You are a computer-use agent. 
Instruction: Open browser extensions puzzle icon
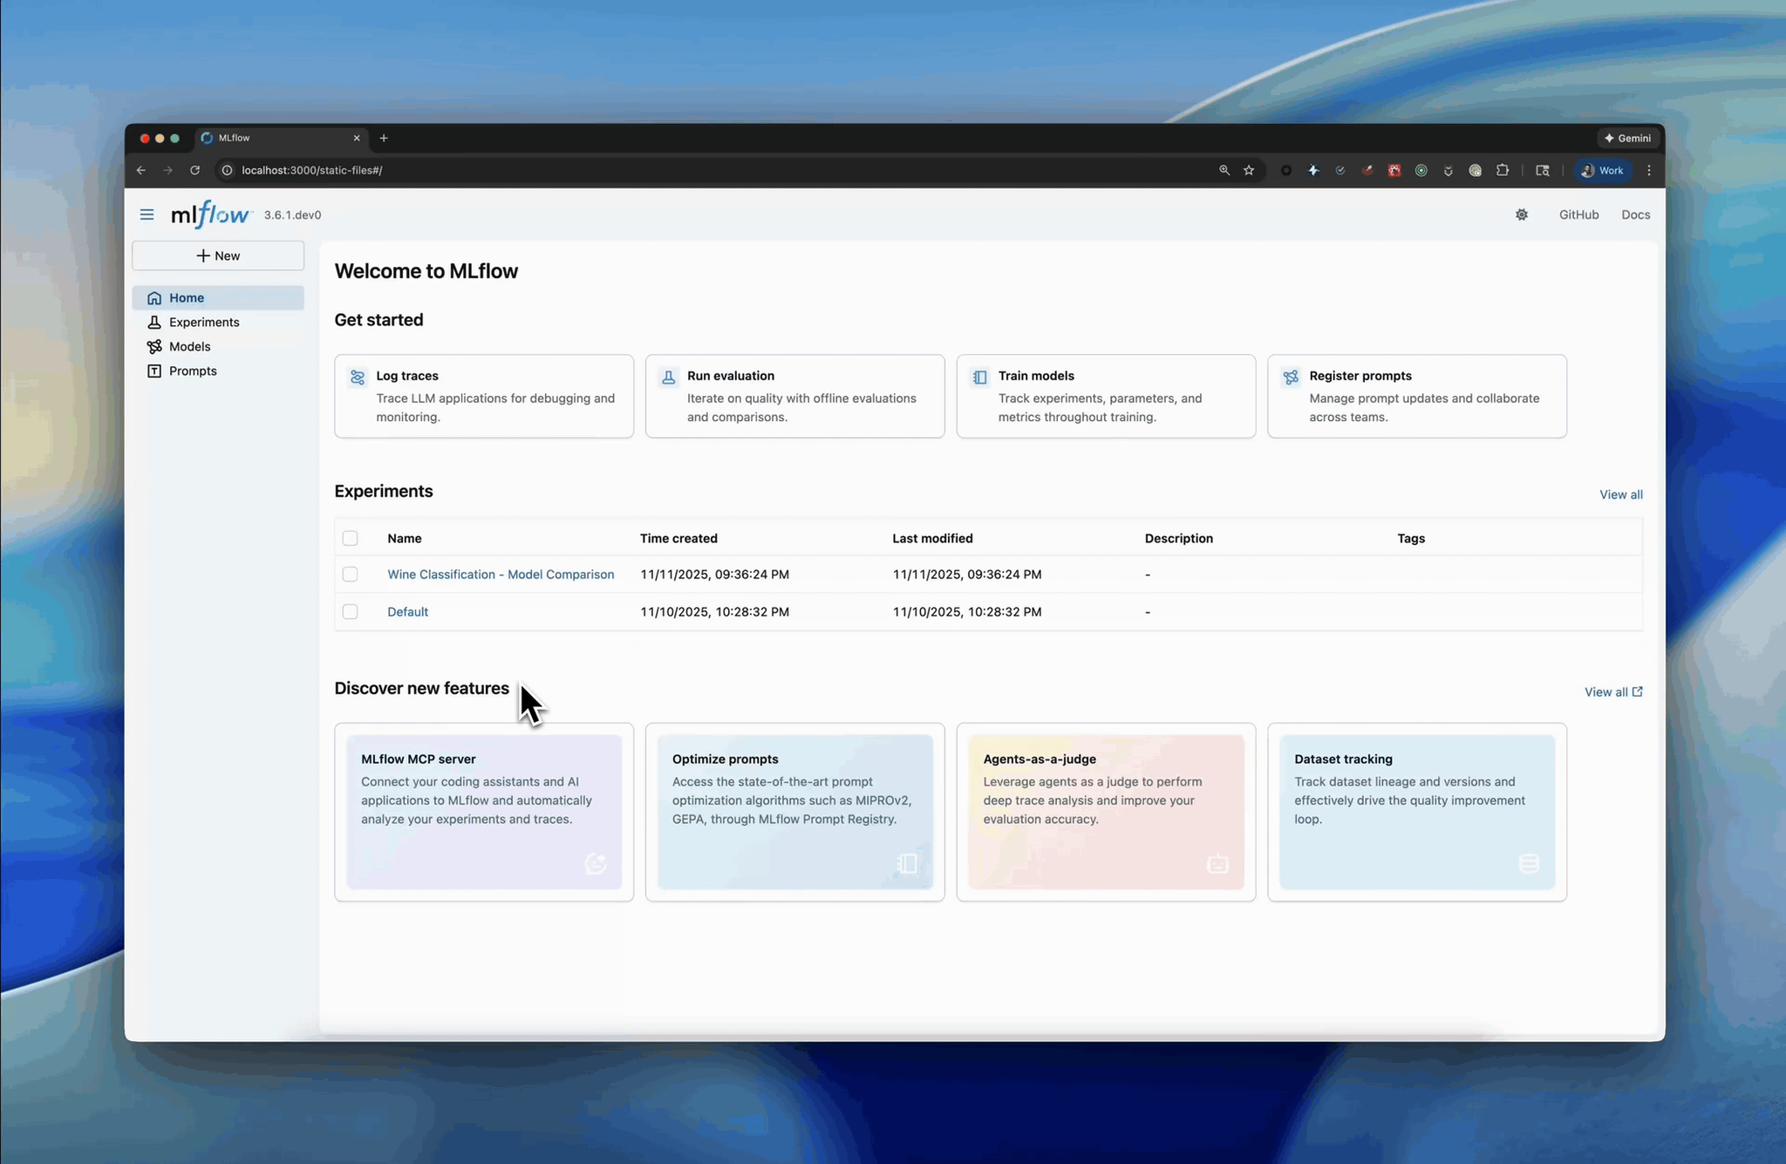pyautogui.click(x=1502, y=170)
